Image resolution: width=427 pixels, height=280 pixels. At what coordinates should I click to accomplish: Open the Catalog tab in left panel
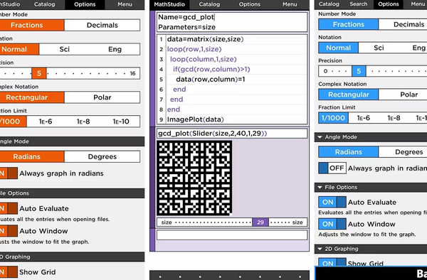[x=44, y=4]
